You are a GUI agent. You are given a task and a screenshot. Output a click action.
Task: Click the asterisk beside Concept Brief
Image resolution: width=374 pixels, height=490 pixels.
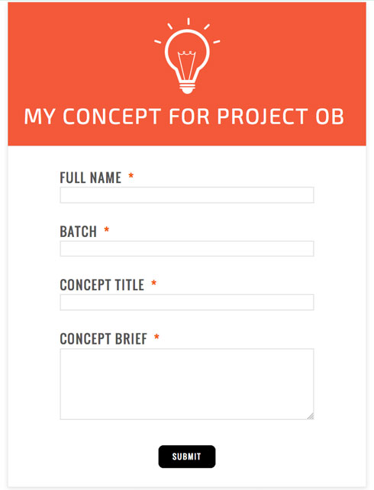[x=156, y=337]
